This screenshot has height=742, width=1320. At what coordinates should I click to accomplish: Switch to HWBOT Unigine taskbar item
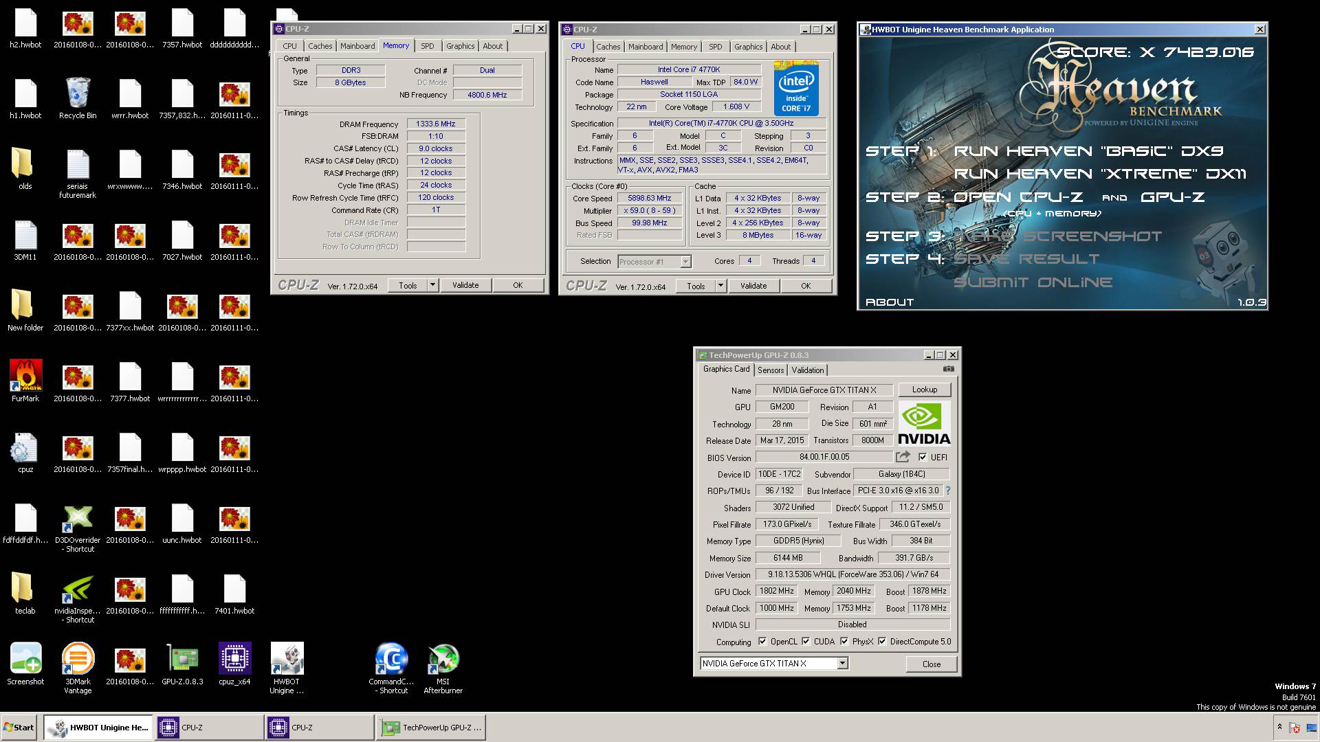click(x=99, y=727)
